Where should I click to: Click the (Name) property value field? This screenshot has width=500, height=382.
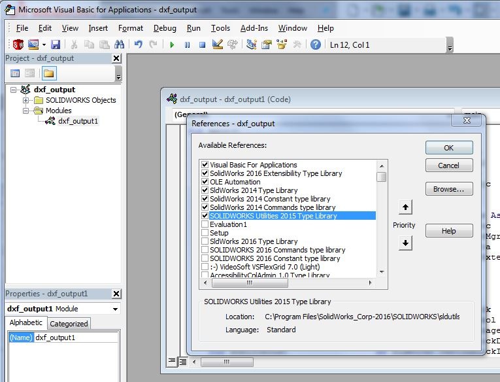click(x=76, y=338)
